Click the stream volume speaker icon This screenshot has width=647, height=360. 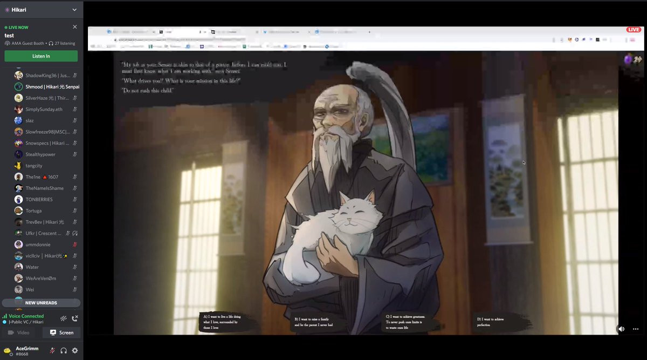coord(622,329)
